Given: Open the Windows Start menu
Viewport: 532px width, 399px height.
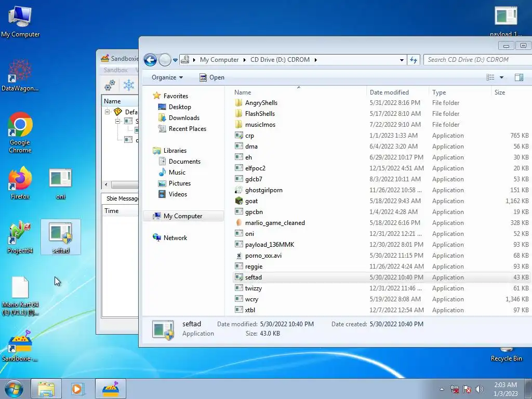Looking at the screenshot, I should click(14, 389).
